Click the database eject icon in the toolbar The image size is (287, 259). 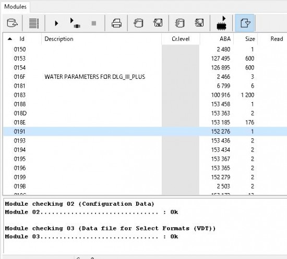click(x=13, y=23)
